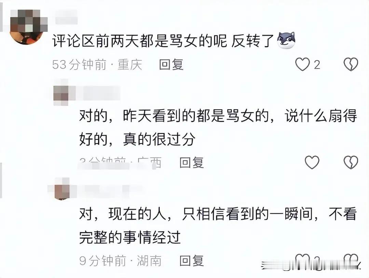Tap 回复 under the 湖南 comment
369x278 pixels.
tap(192, 261)
